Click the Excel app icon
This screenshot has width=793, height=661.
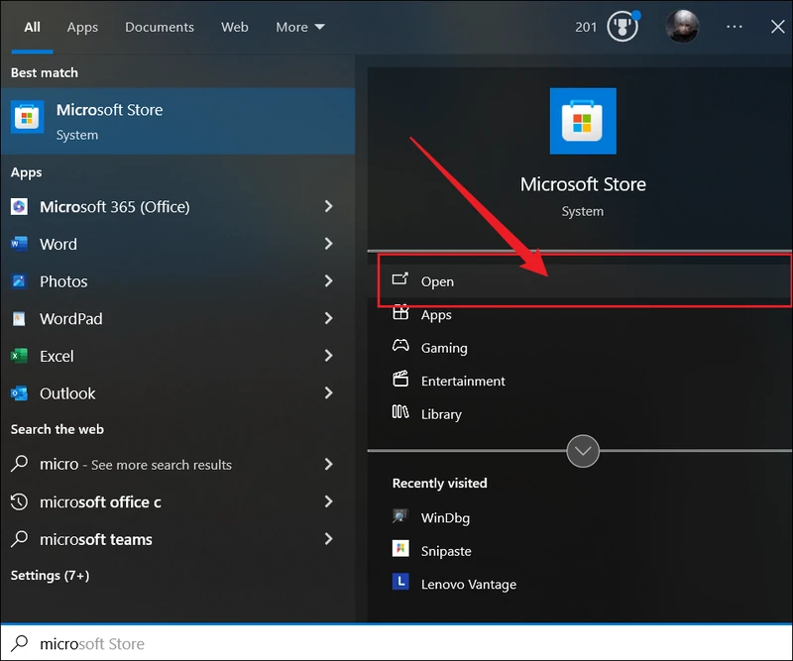tap(19, 356)
